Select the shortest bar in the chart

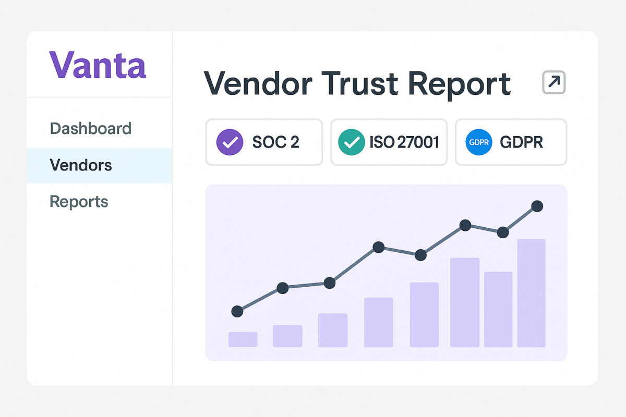243,339
